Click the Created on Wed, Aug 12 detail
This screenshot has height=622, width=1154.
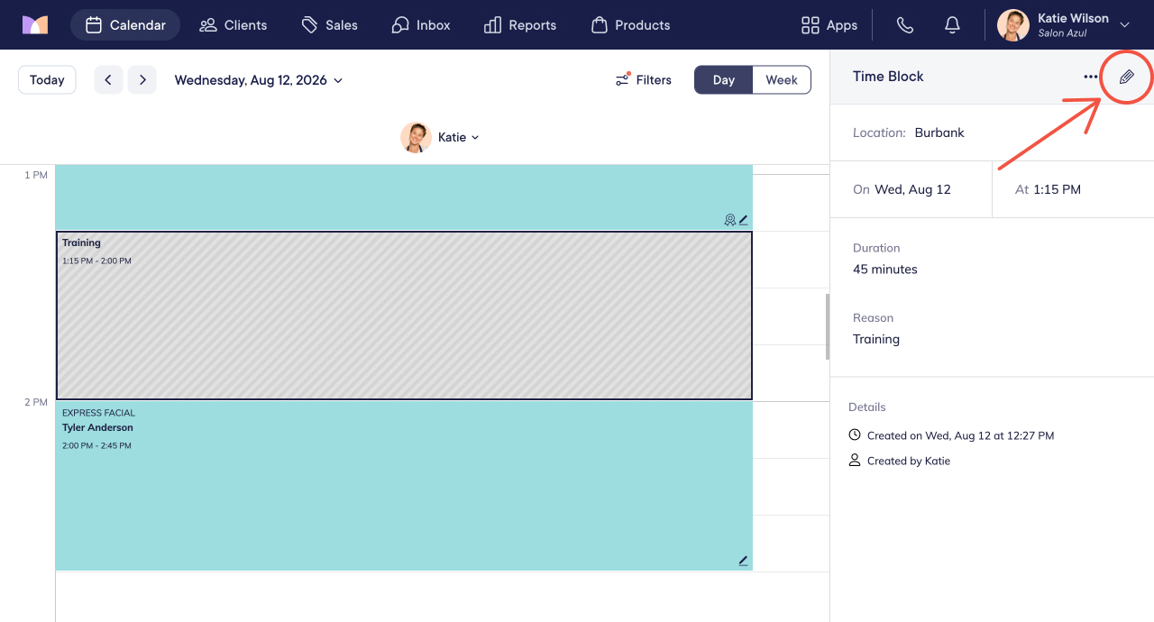951,435
